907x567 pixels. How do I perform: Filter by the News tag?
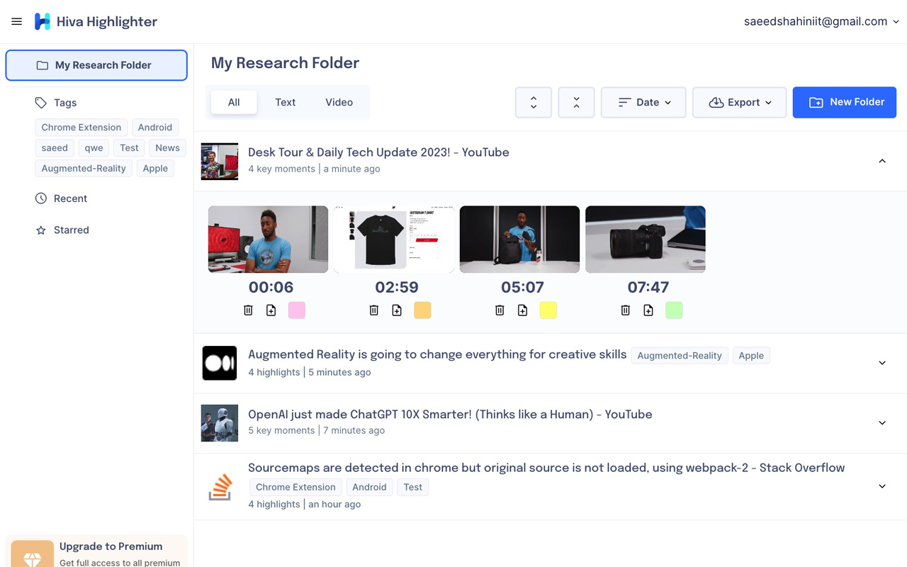(x=167, y=148)
